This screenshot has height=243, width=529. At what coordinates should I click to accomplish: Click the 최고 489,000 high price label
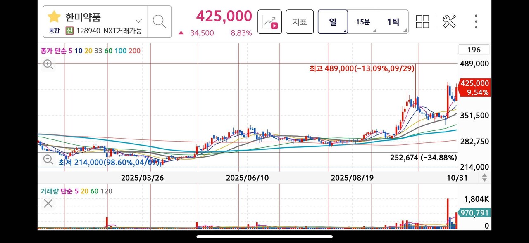pos(362,69)
